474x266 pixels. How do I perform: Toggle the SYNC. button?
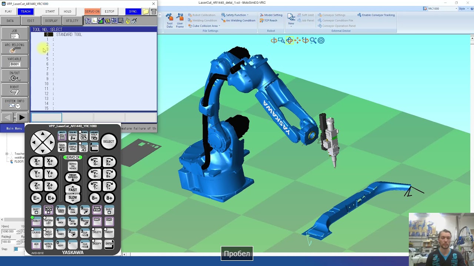tap(133, 11)
